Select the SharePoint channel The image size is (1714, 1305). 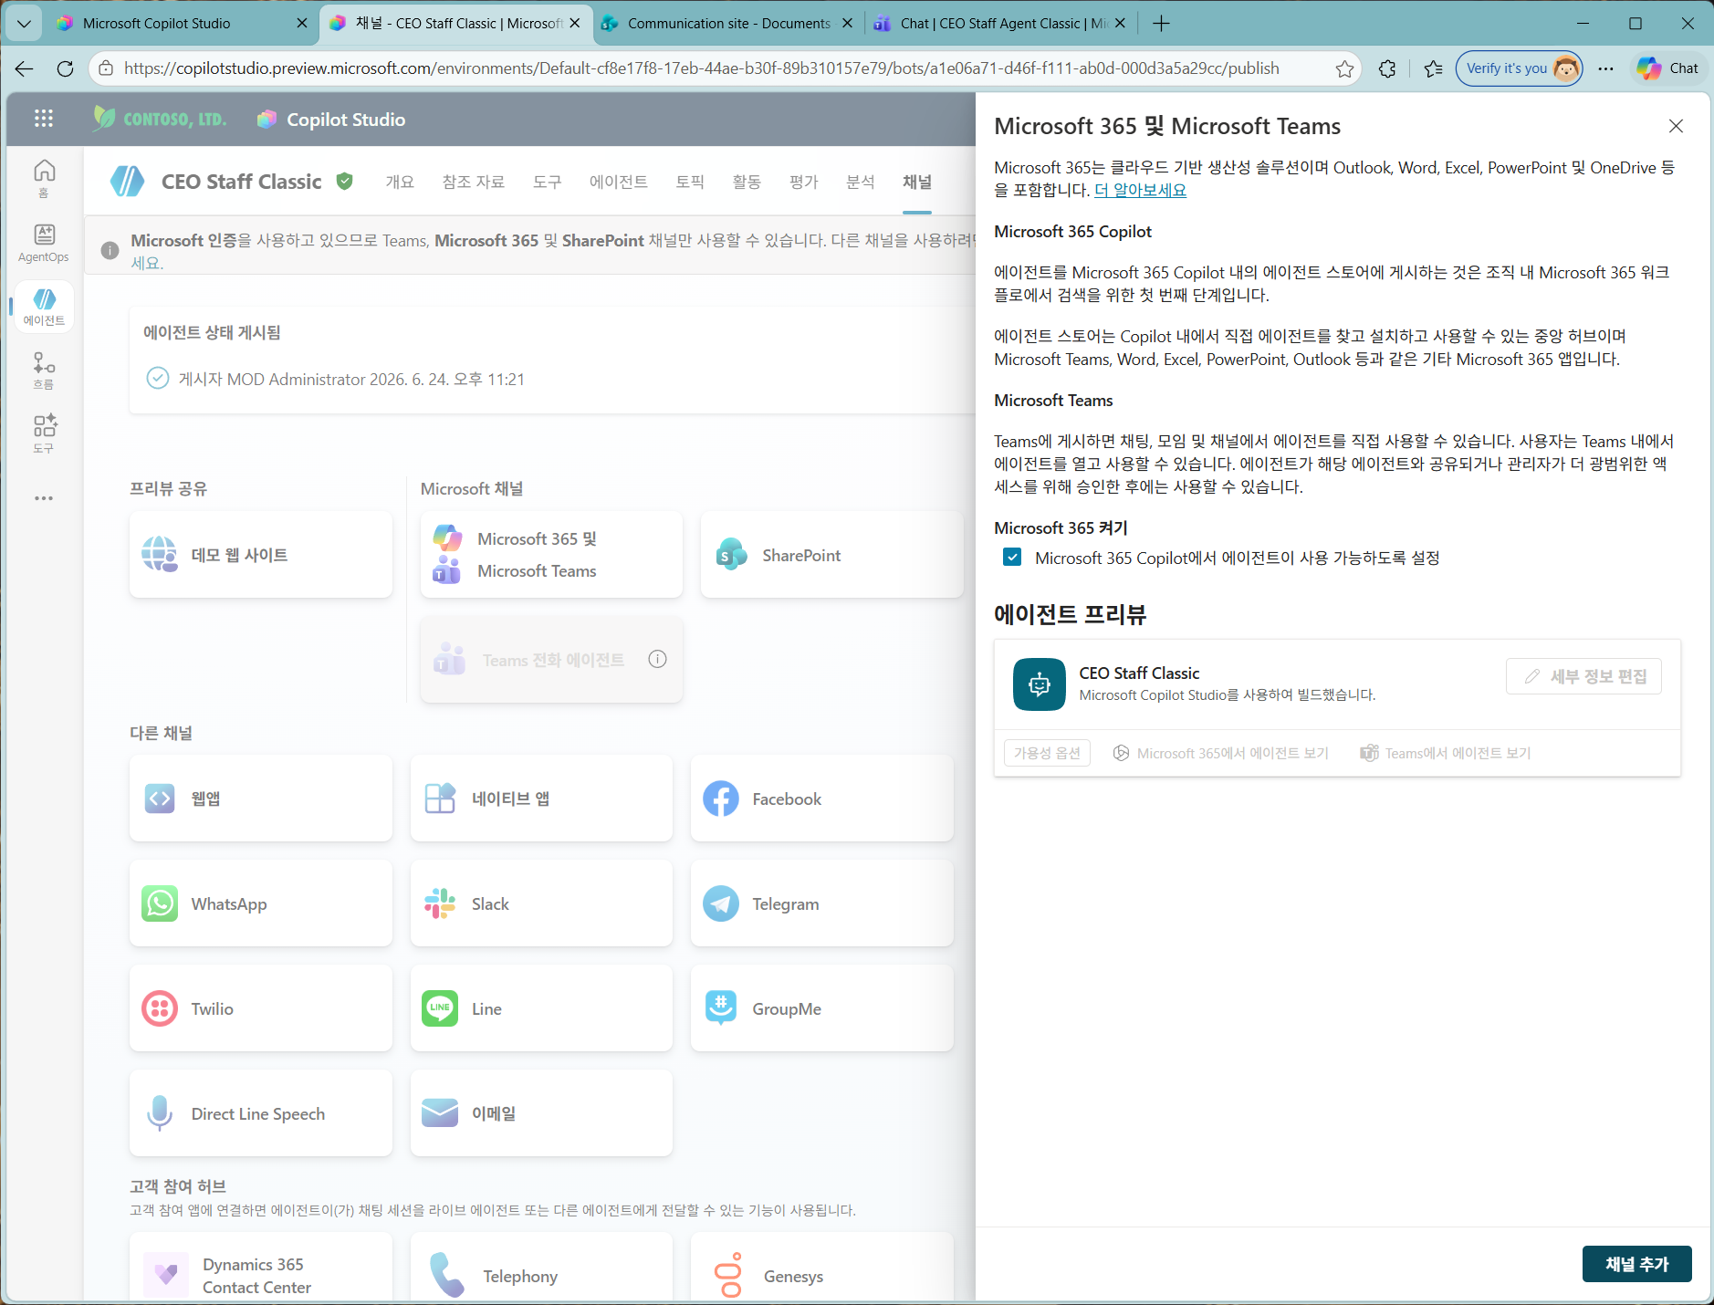click(x=832, y=555)
